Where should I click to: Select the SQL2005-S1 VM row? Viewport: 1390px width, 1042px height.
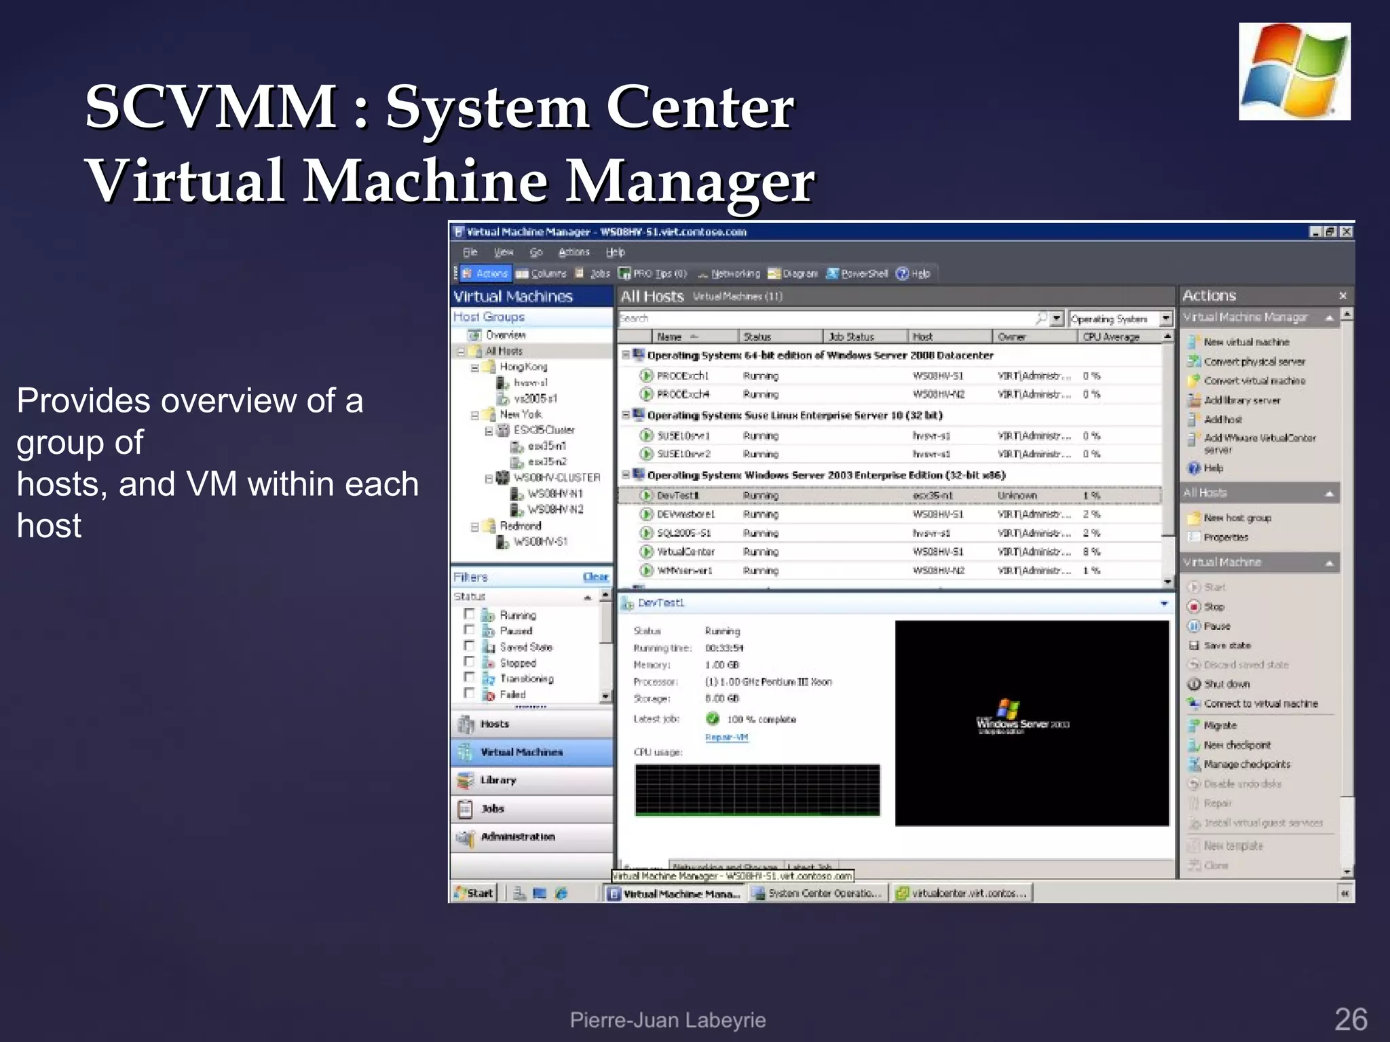(890, 533)
